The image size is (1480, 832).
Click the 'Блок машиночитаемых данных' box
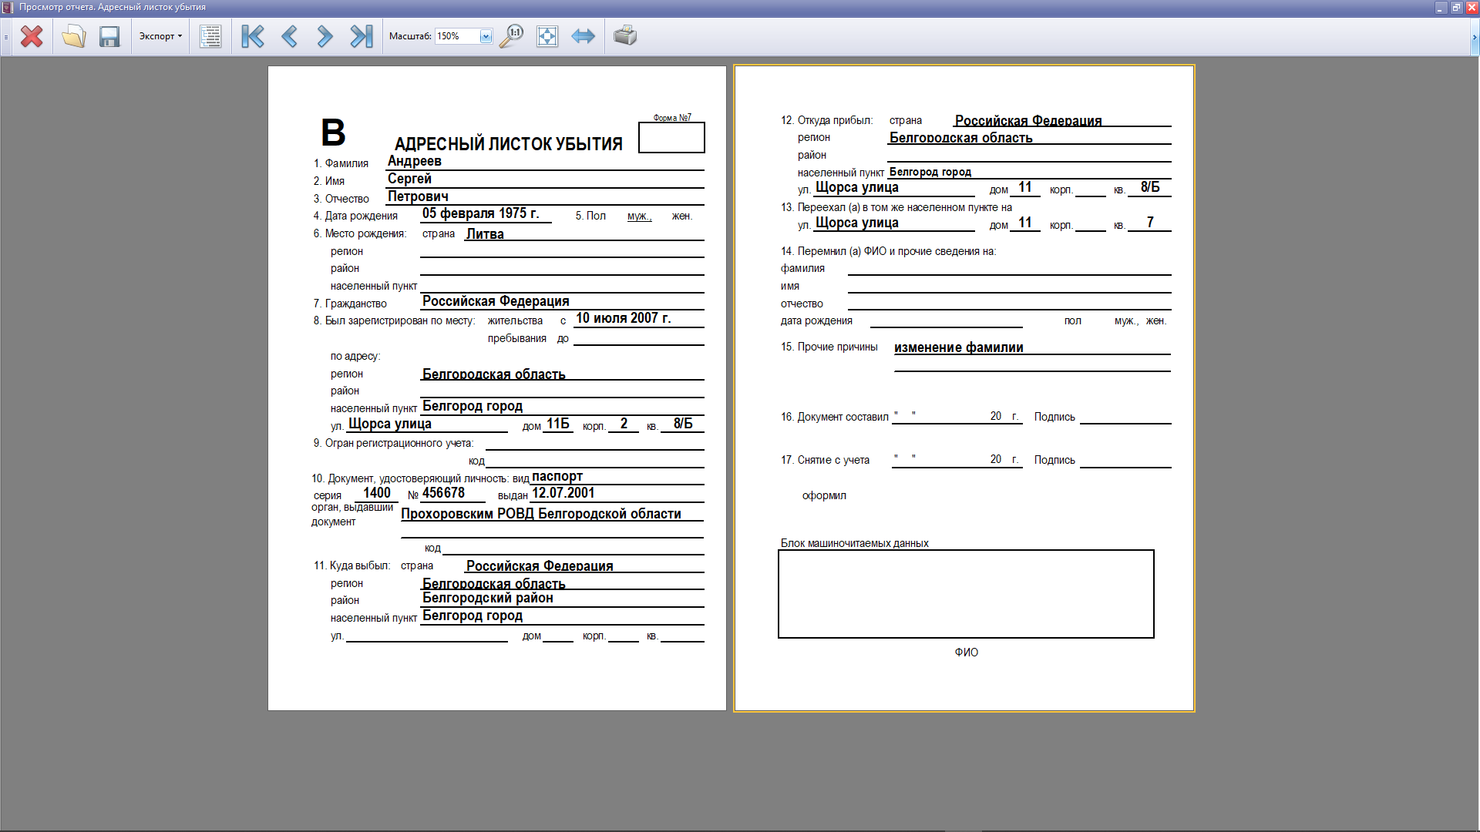966,594
